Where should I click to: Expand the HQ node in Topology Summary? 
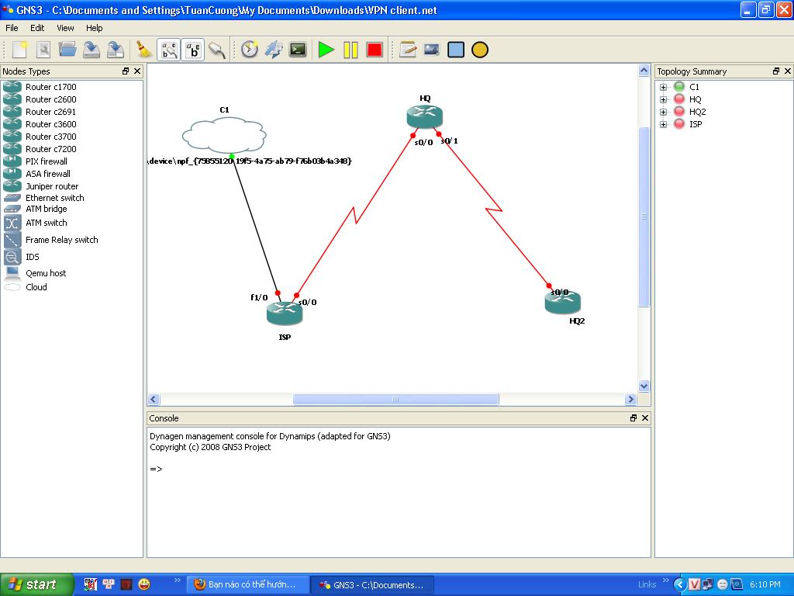(x=664, y=99)
